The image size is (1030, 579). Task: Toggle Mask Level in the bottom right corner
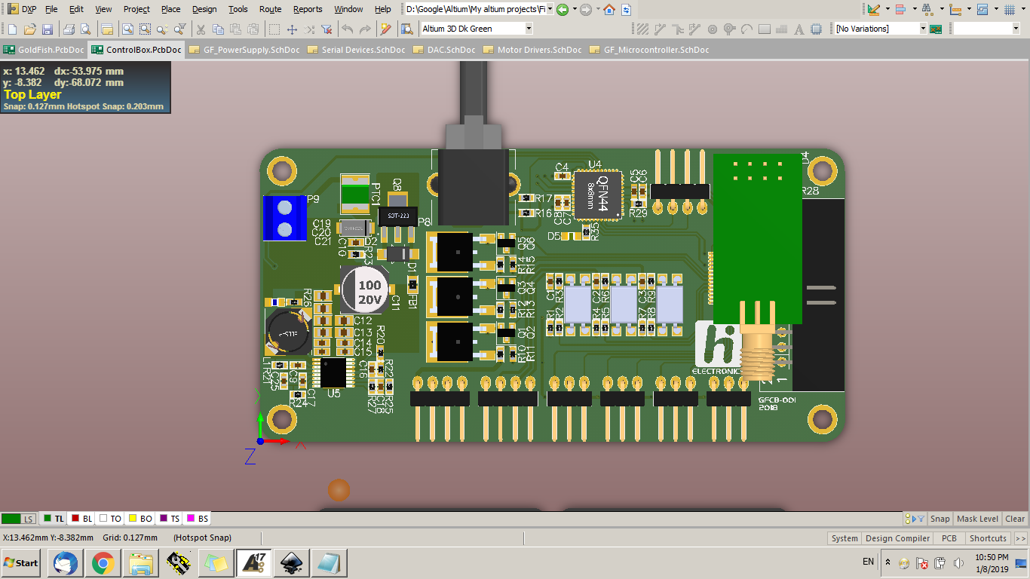point(978,519)
